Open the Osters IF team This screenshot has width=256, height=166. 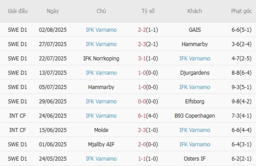[x=195, y=159]
